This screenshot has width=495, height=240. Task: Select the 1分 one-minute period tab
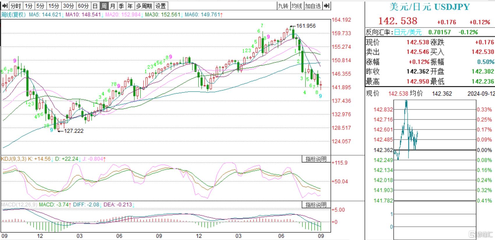tap(29, 6)
